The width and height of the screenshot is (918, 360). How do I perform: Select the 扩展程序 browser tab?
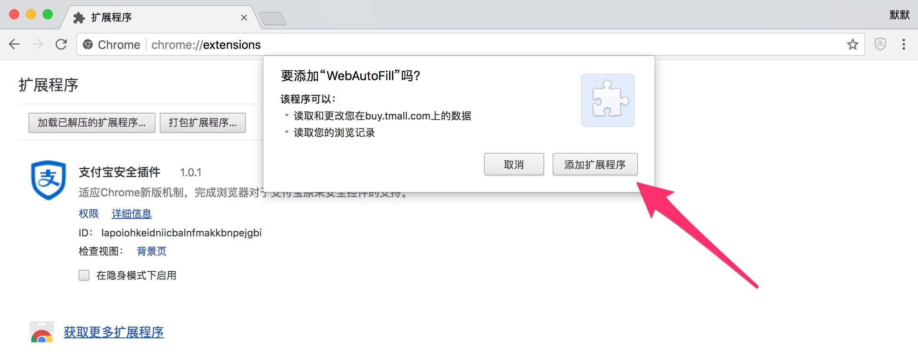tap(159, 18)
